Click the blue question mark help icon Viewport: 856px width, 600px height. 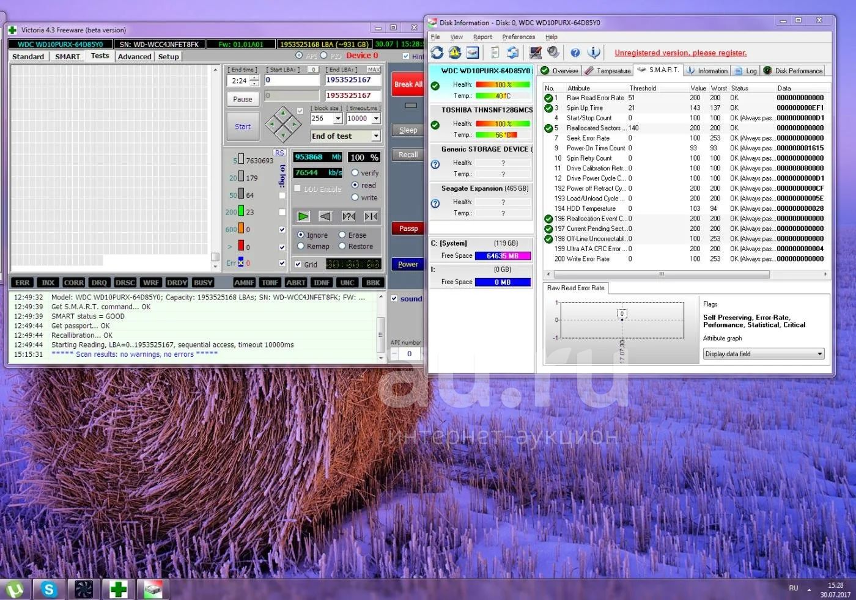(x=575, y=53)
